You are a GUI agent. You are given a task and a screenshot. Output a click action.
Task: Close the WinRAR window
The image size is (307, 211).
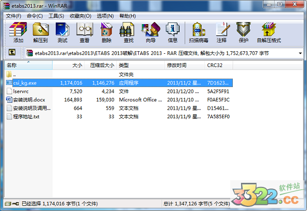click(295, 4)
